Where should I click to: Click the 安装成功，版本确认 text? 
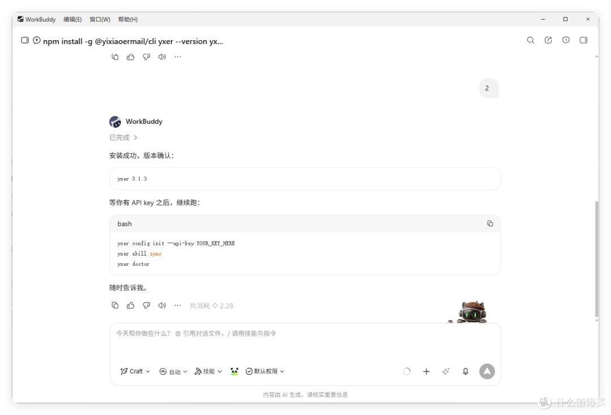[141, 155]
